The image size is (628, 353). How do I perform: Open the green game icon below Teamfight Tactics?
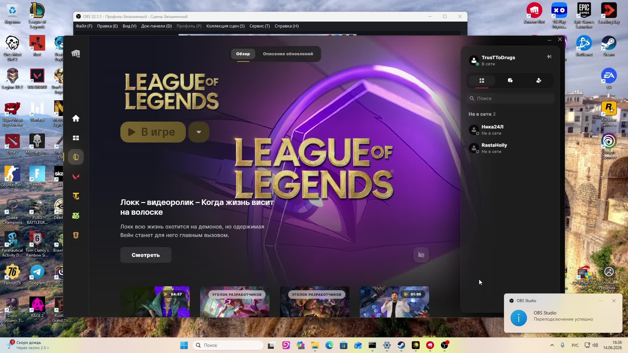click(76, 216)
